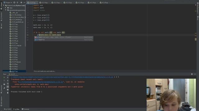Click the Run tool window button at bottom
Screen dimensions: 199x111
coord(16,109)
